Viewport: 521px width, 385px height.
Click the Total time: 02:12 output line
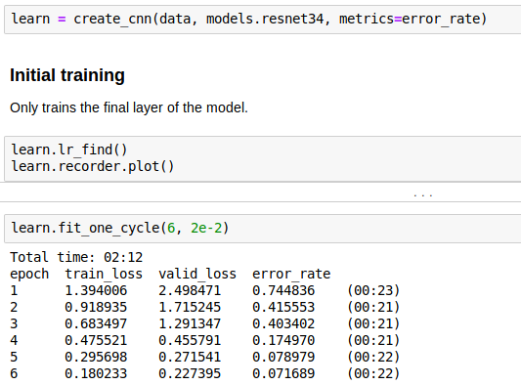(76, 257)
